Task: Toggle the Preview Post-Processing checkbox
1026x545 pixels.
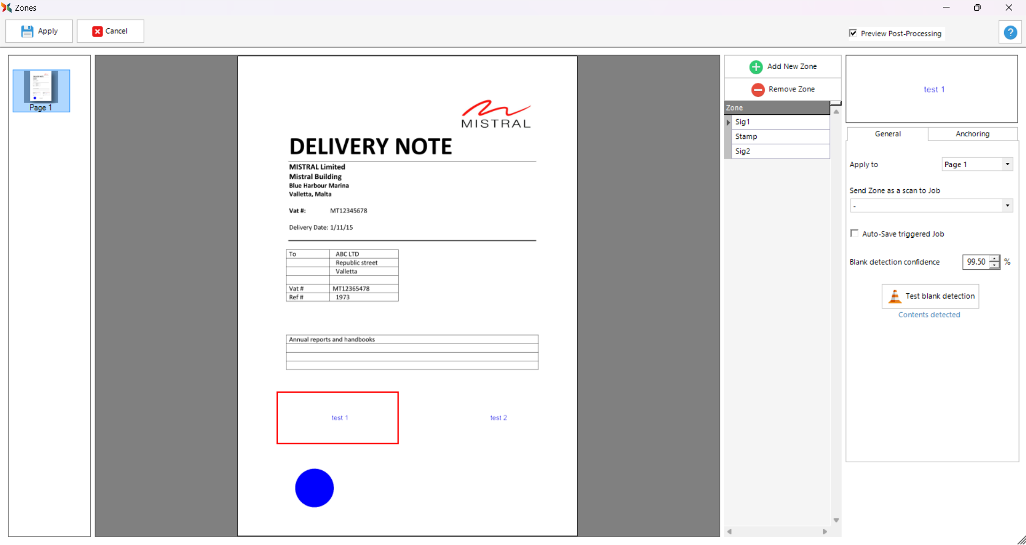Action: (x=853, y=33)
